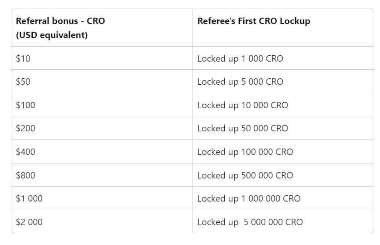Choose the $100 referral bonus cell
380x245 pixels.
click(25, 105)
